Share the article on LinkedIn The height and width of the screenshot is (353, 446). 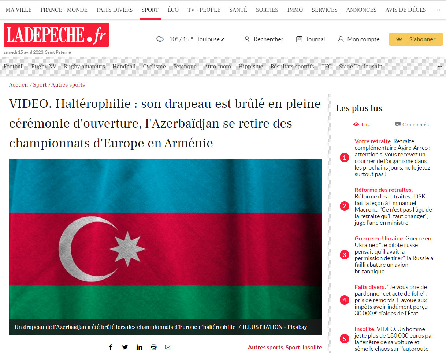point(139,347)
